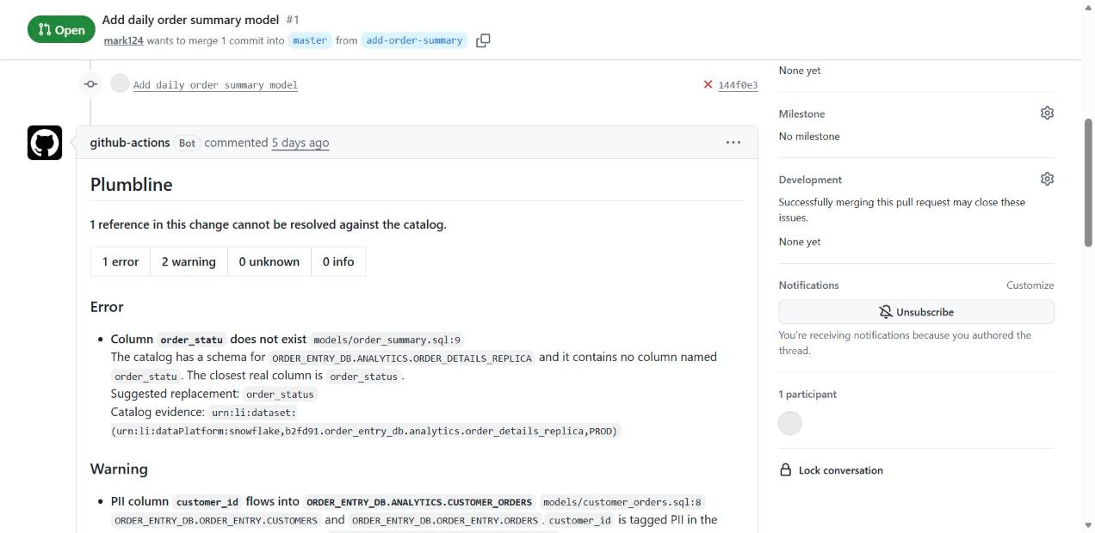The image size is (1095, 533).
Task: Open the master branch link
Action: tap(309, 40)
